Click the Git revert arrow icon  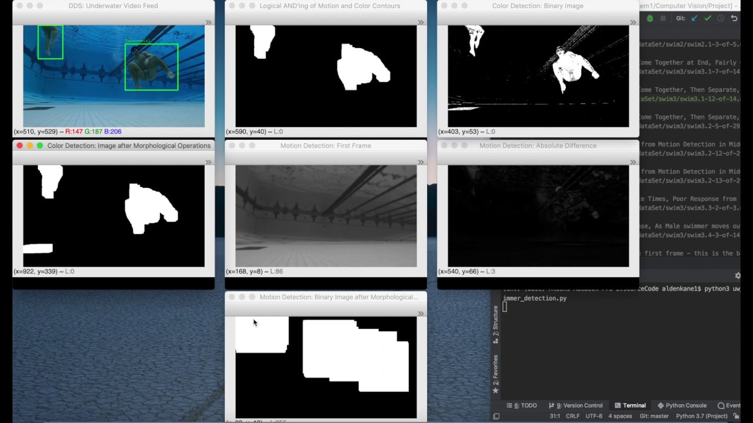click(x=734, y=18)
